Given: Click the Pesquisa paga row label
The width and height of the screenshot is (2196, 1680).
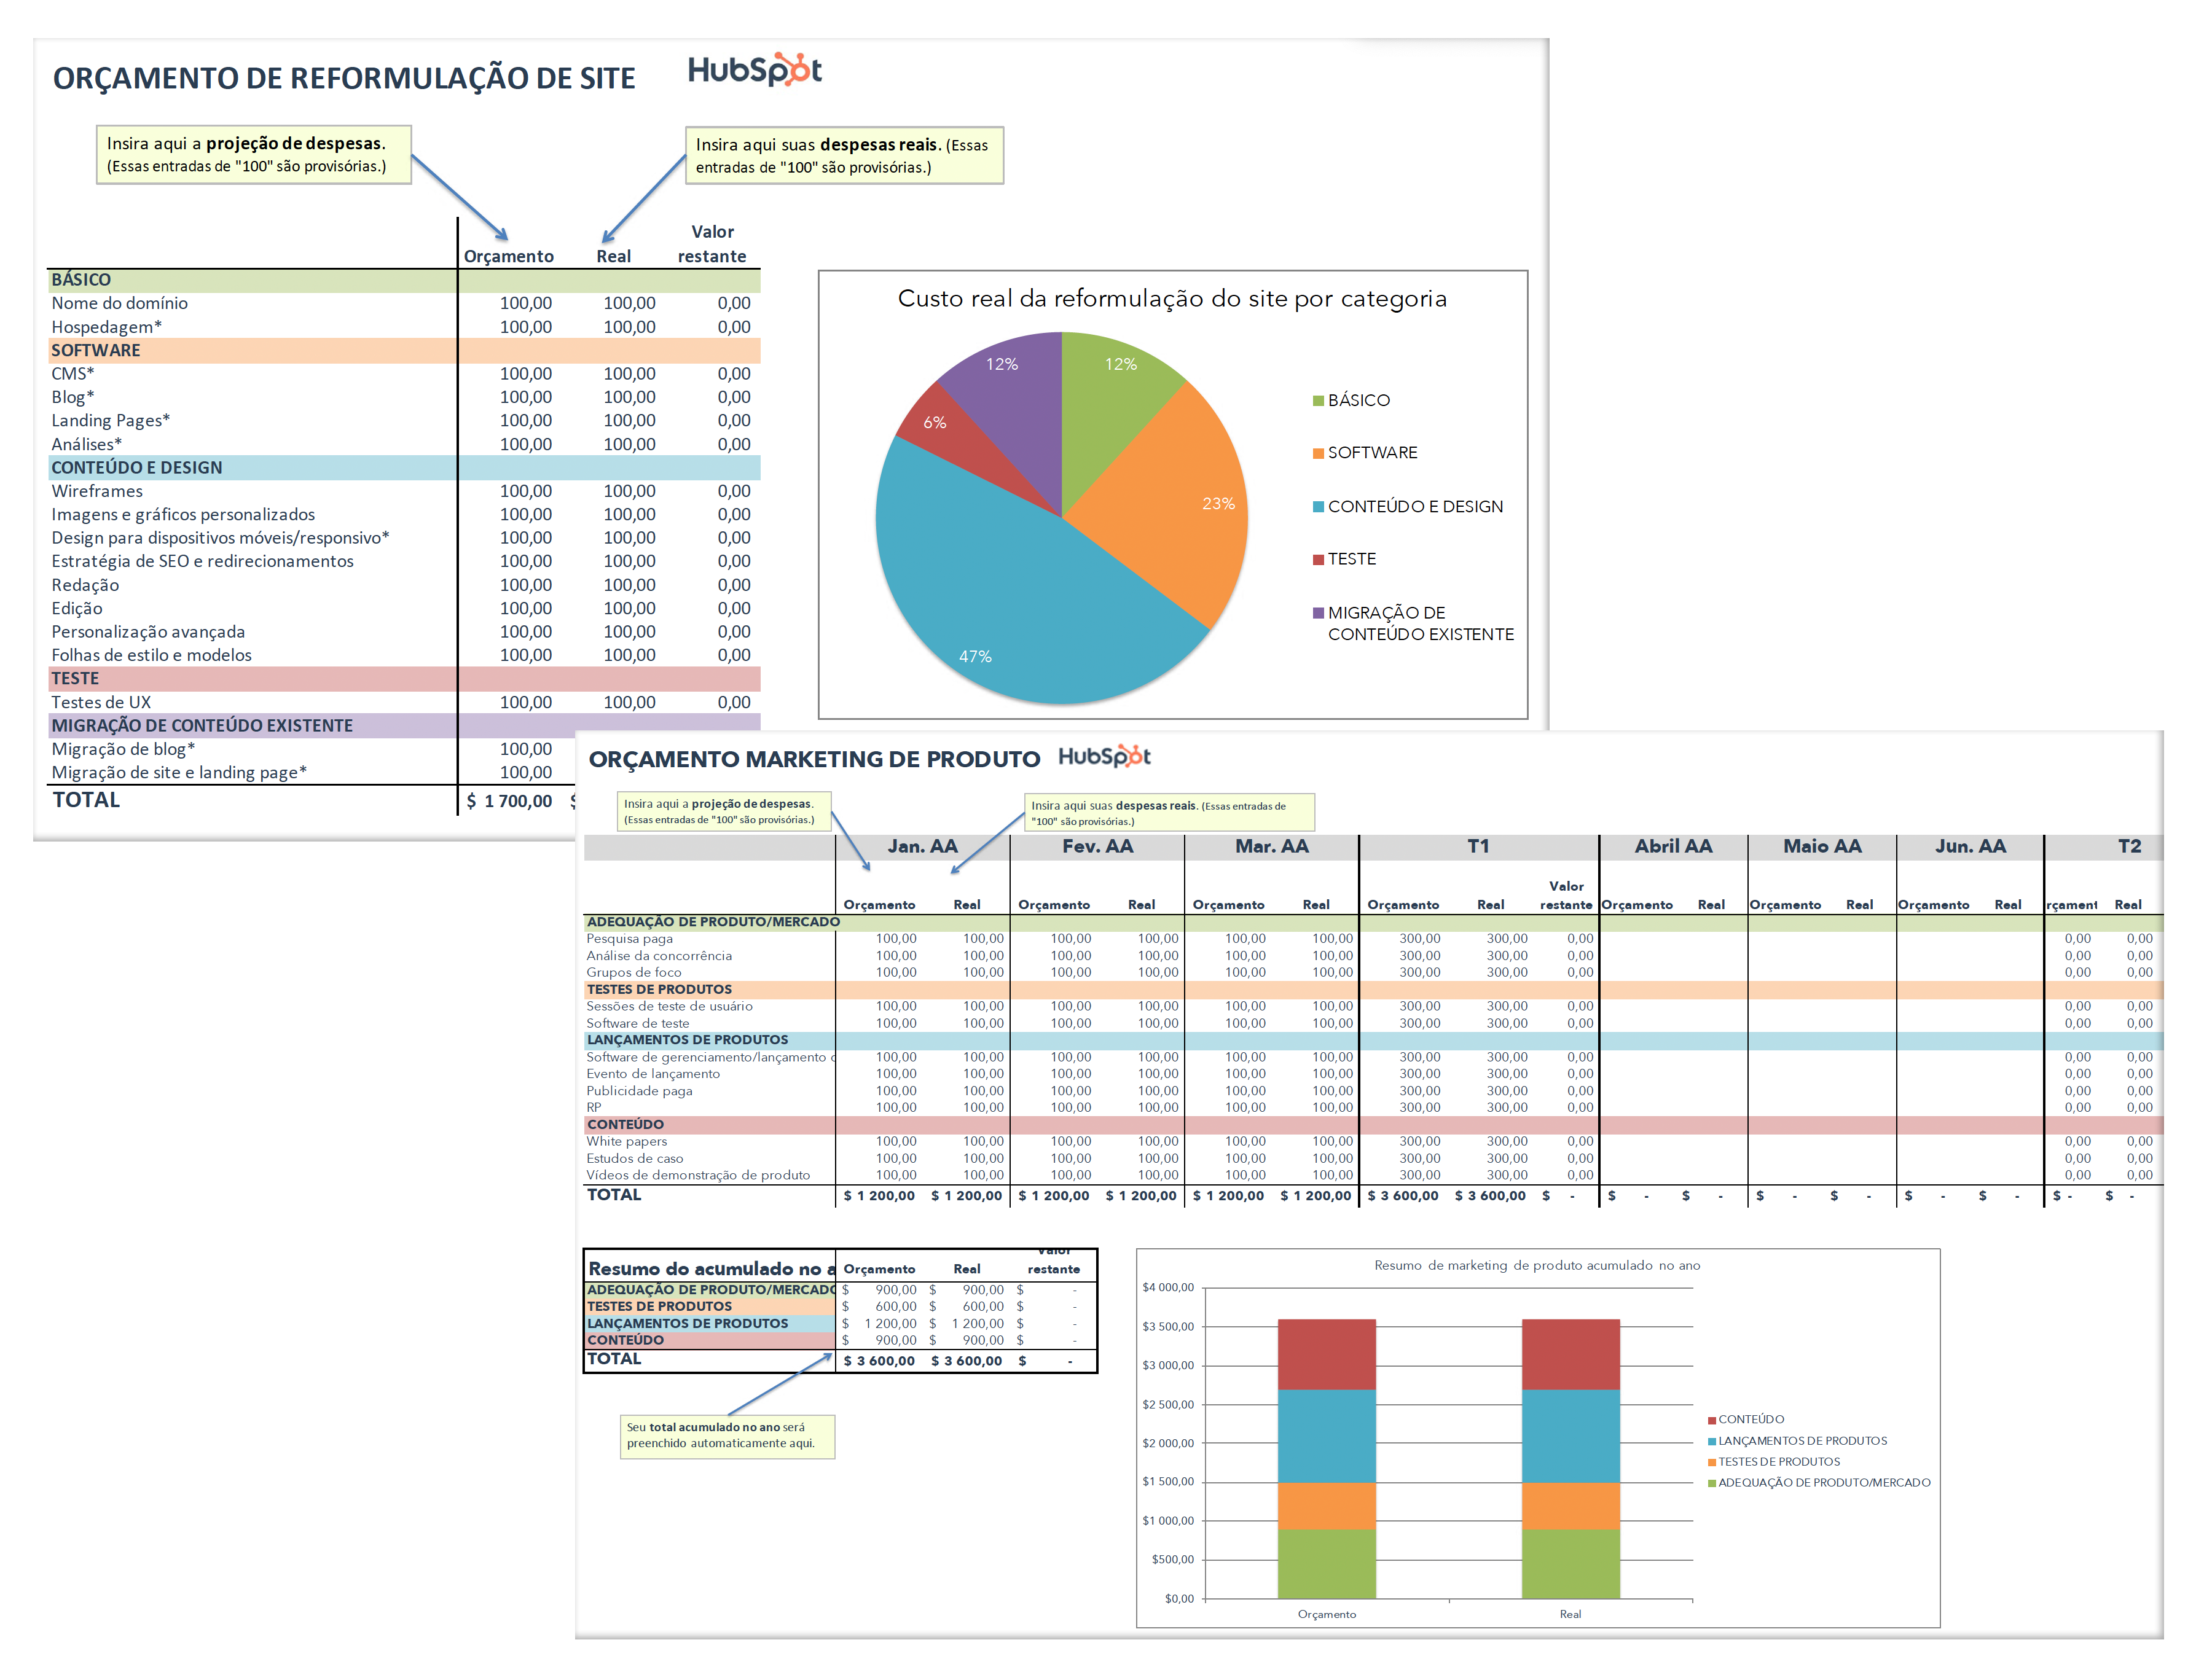Looking at the screenshot, I should (629, 938).
